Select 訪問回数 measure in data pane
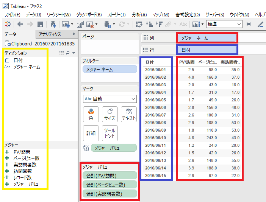 tap(23, 171)
